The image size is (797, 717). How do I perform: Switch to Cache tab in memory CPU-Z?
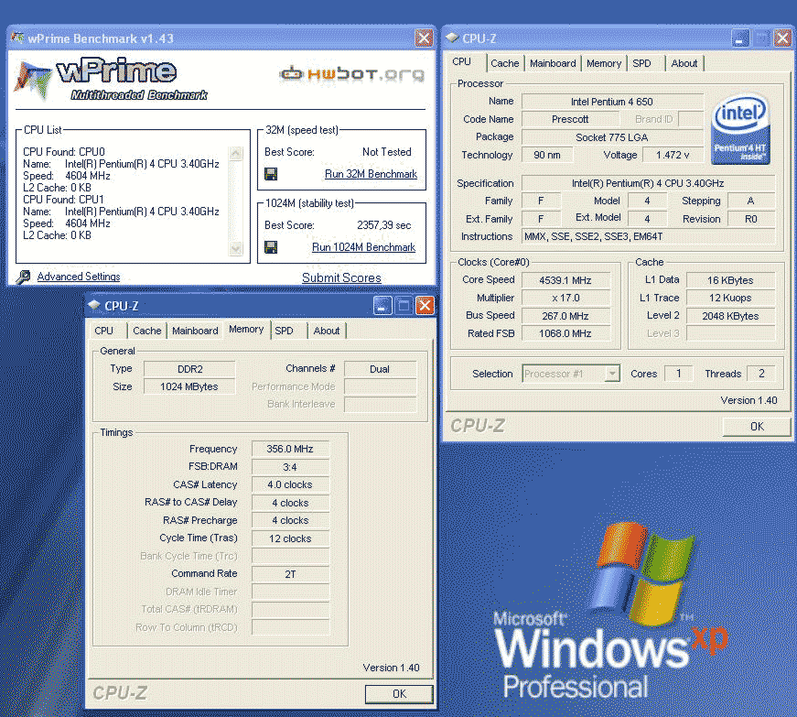(x=147, y=331)
